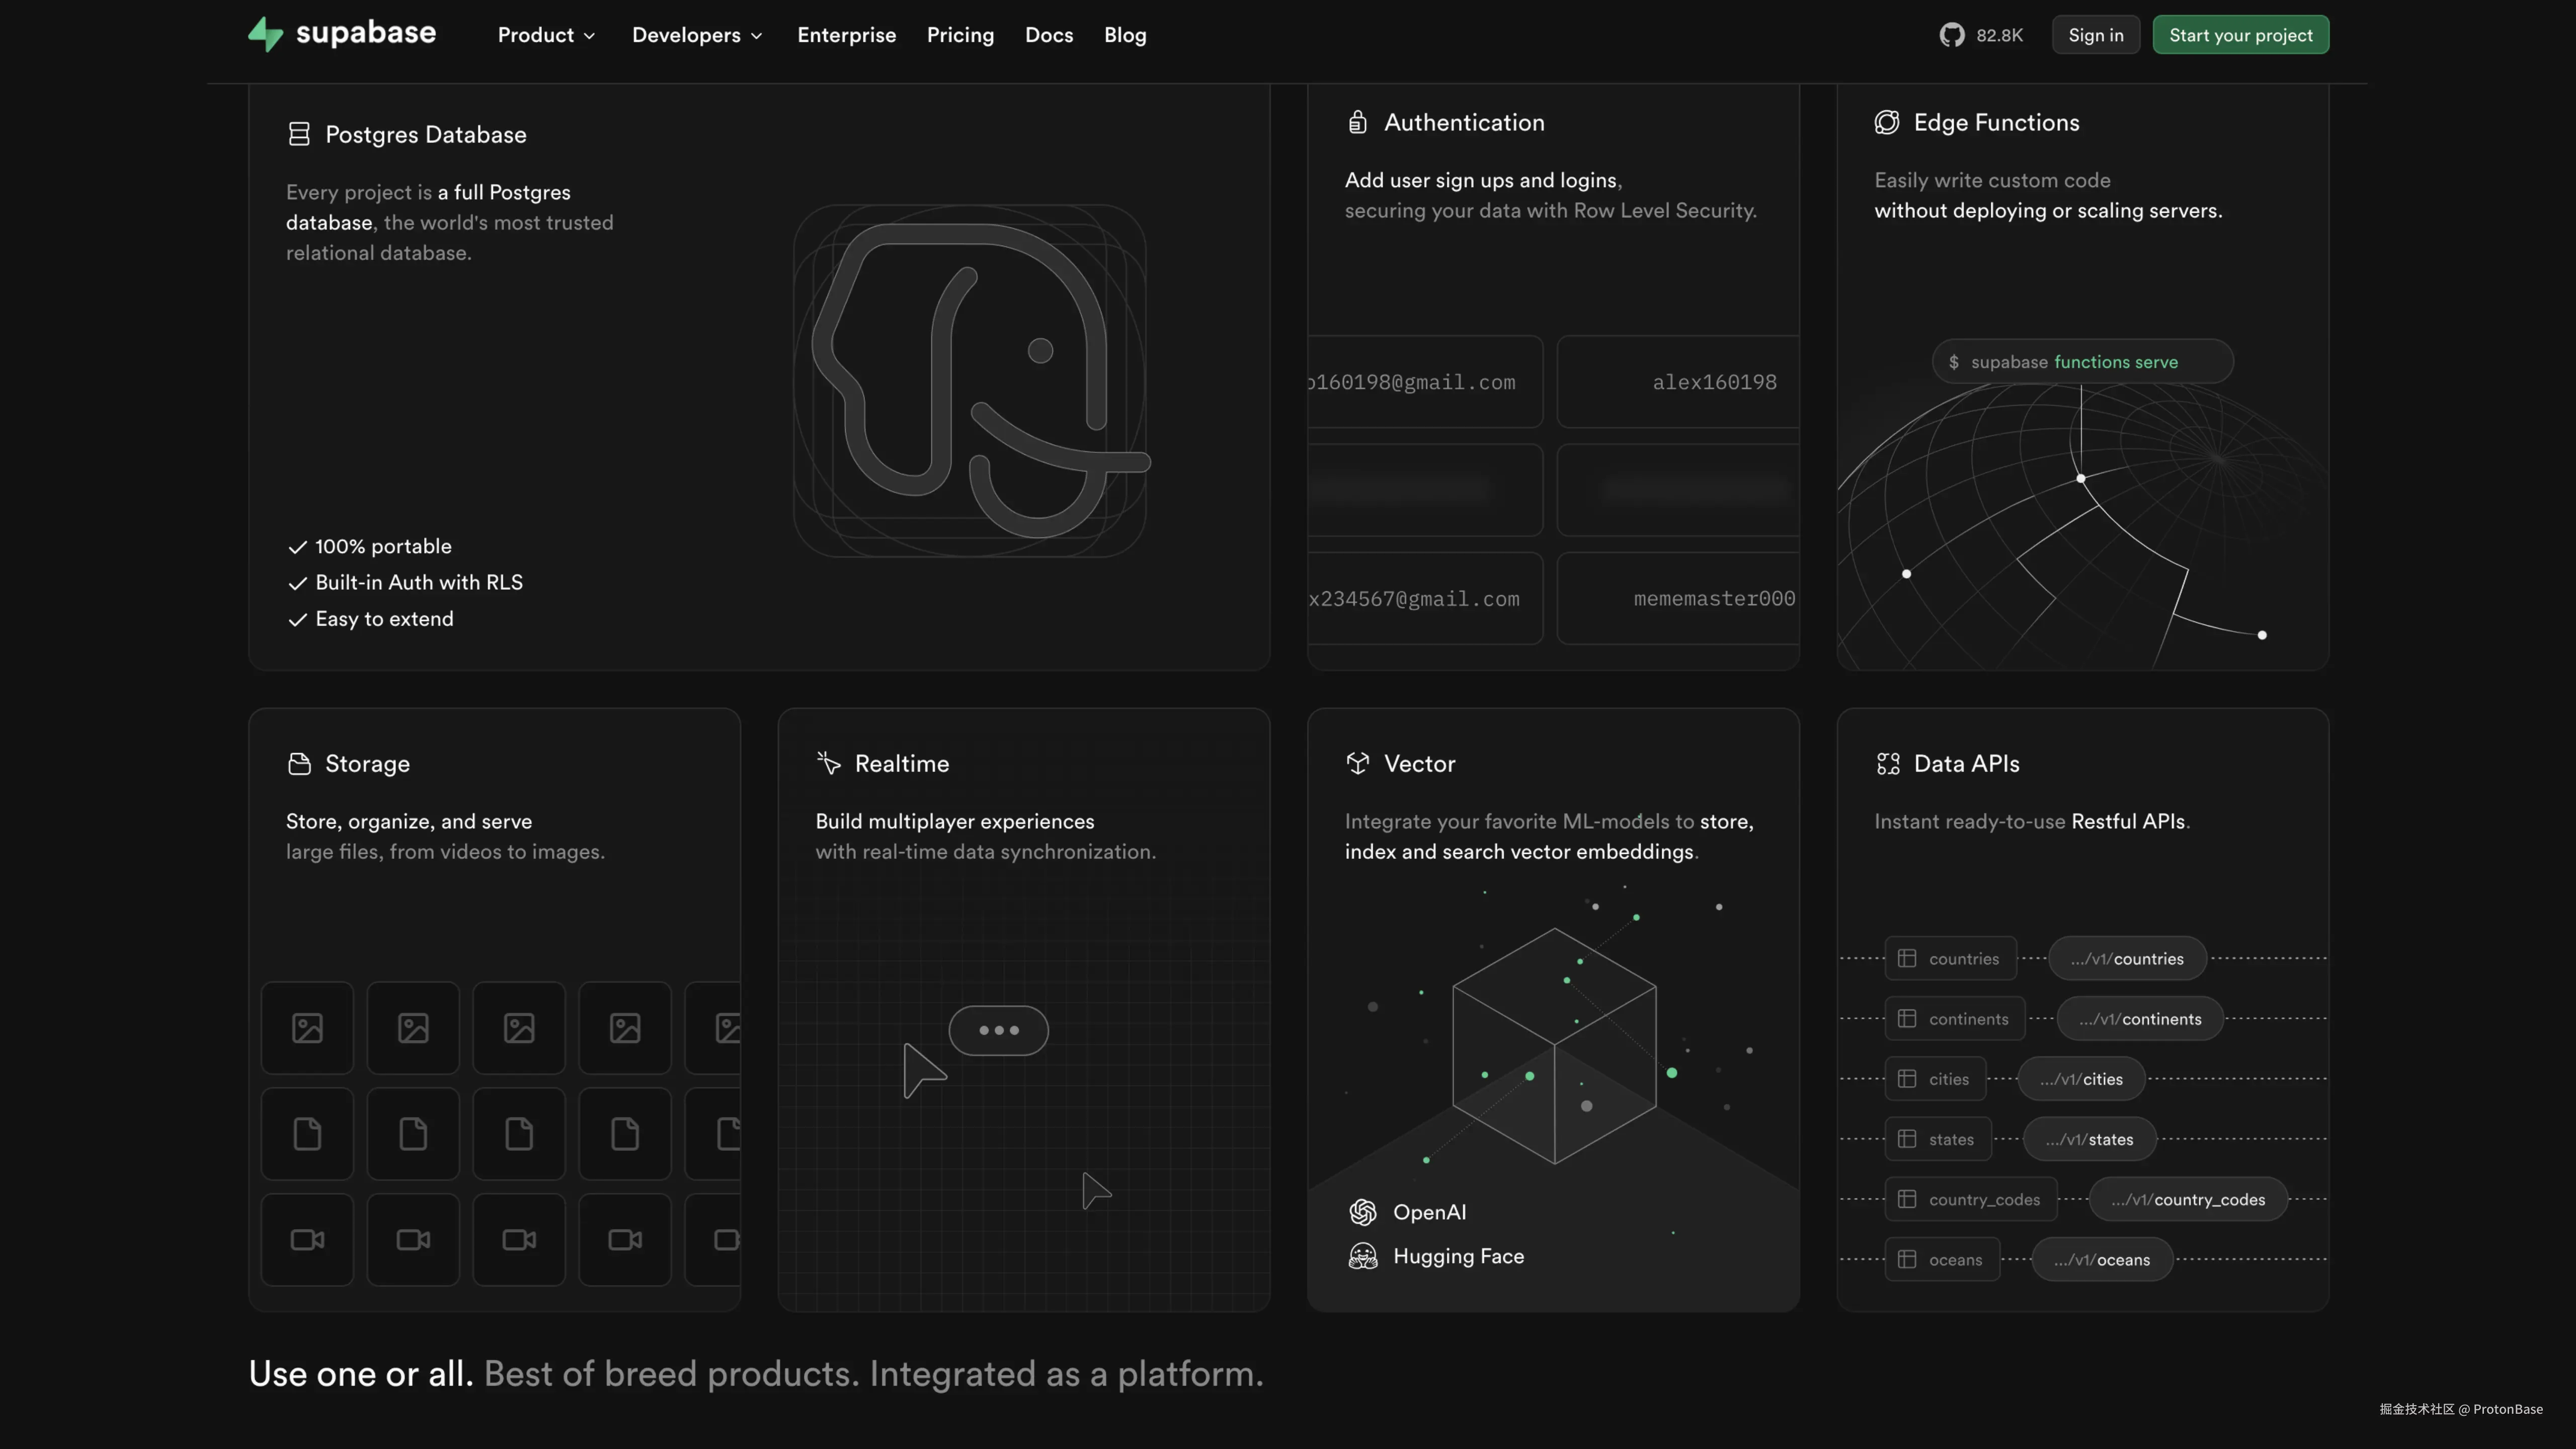The image size is (2576, 1449).
Task: Open the Enterprise menu item
Action: point(846,35)
